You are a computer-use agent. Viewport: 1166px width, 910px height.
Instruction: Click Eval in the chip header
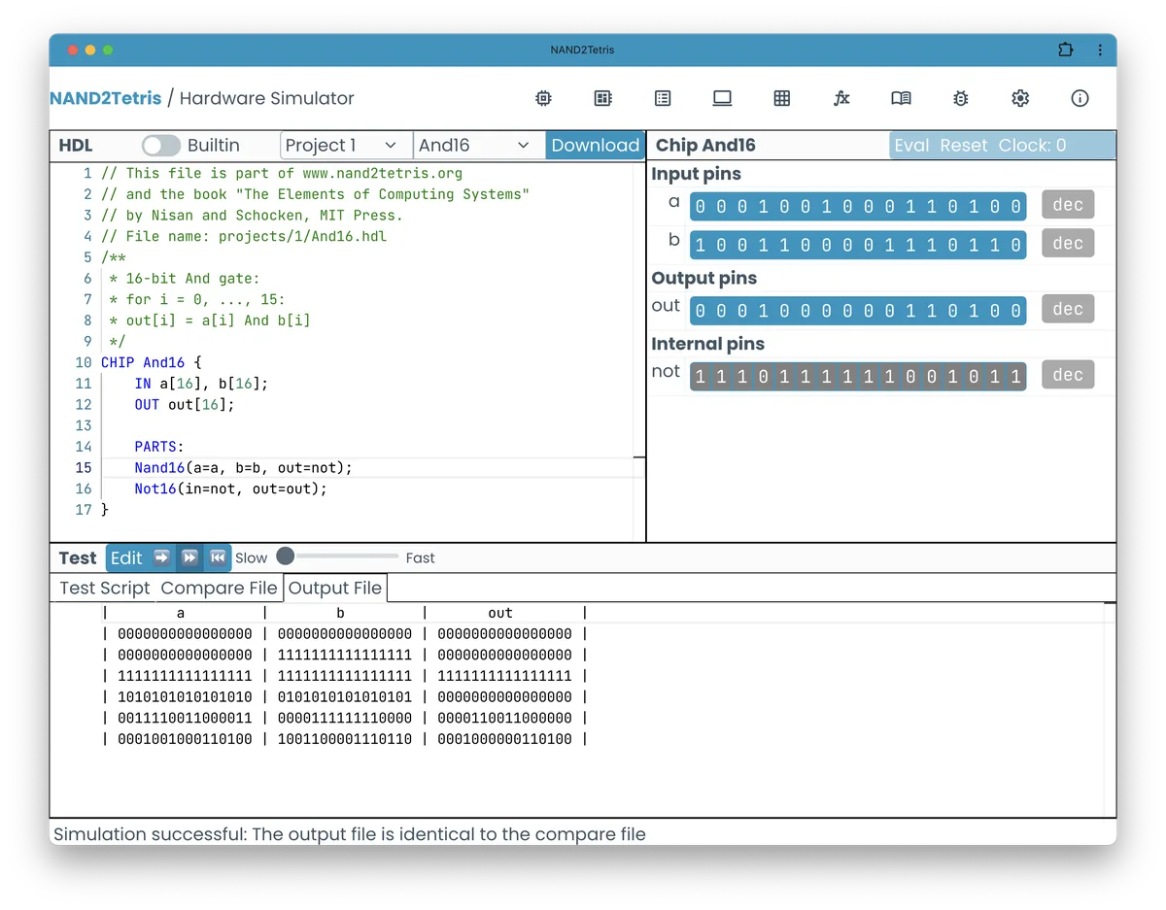tap(911, 146)
